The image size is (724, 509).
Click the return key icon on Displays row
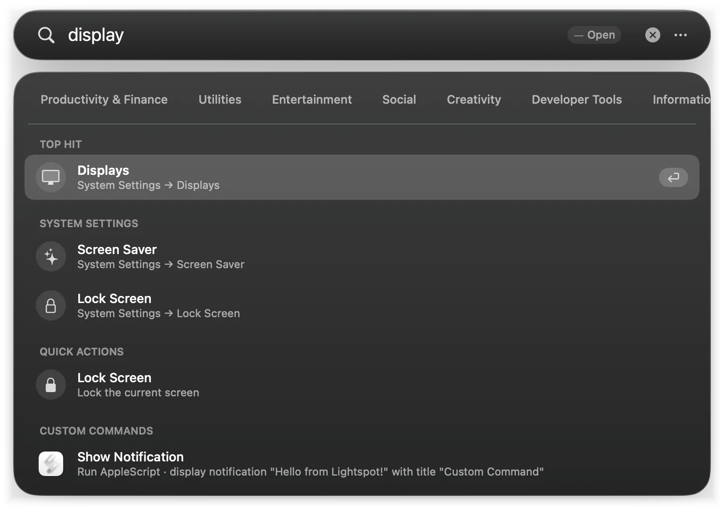tap(674, 177)
